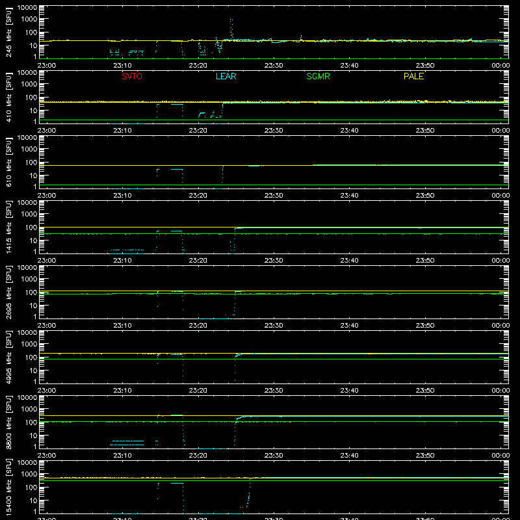The width and height of the screenshot is (520, 520).
Task: Click the cyan LEAR legend label
Action: pyautogui.click(x=226, y=76)
